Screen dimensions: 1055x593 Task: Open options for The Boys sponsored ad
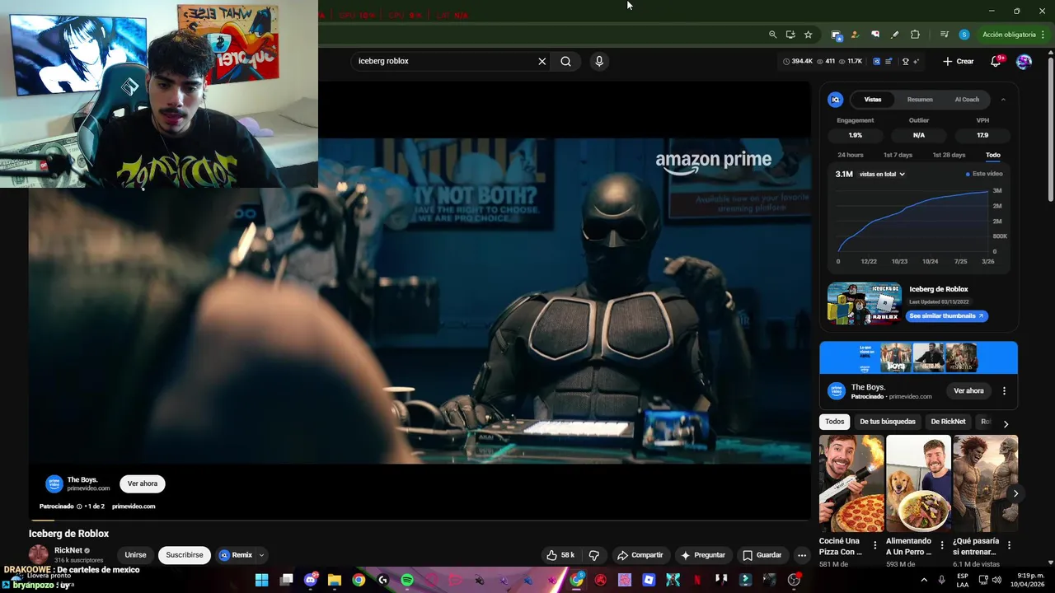coord(1004,390)
